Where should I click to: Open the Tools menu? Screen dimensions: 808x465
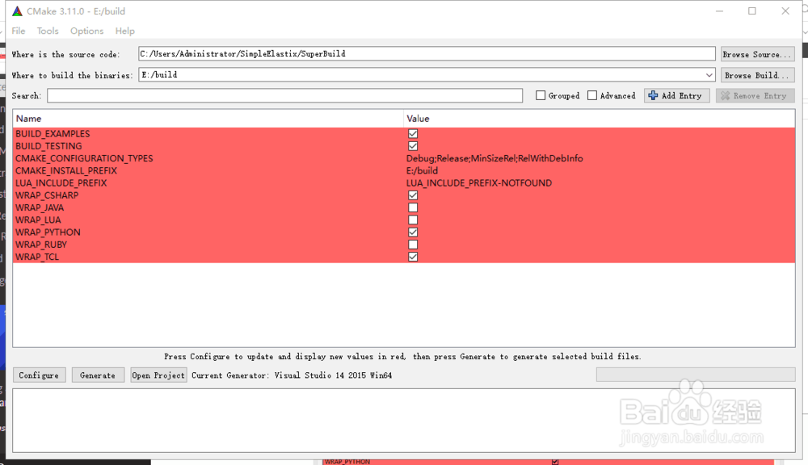(47, 31)
